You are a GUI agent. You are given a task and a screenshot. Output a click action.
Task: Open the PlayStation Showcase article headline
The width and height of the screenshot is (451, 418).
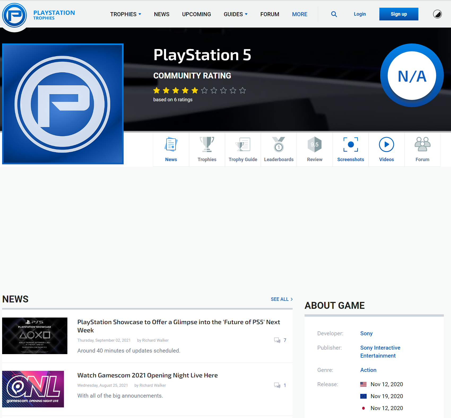coord(179,326)
